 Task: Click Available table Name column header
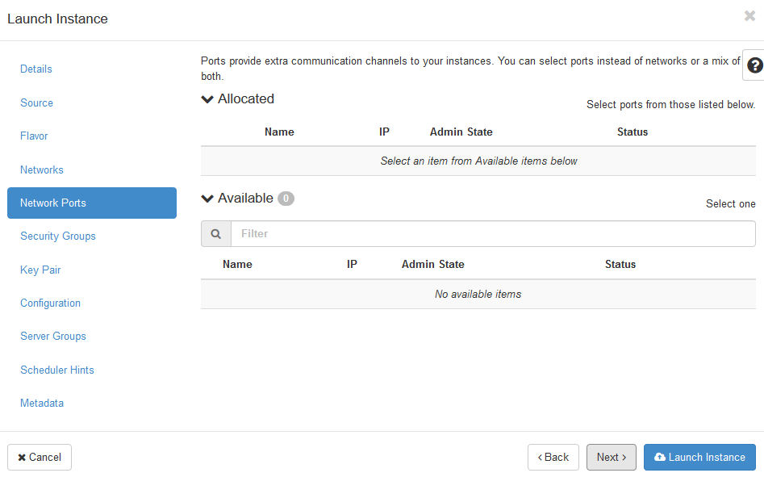pyautogui.click(x=237, y=265)
